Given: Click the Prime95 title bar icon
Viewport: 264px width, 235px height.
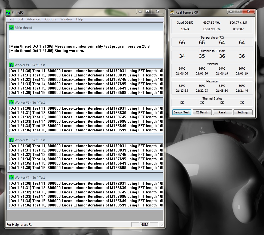Looking at the screenshot, I should pos(8,13).
